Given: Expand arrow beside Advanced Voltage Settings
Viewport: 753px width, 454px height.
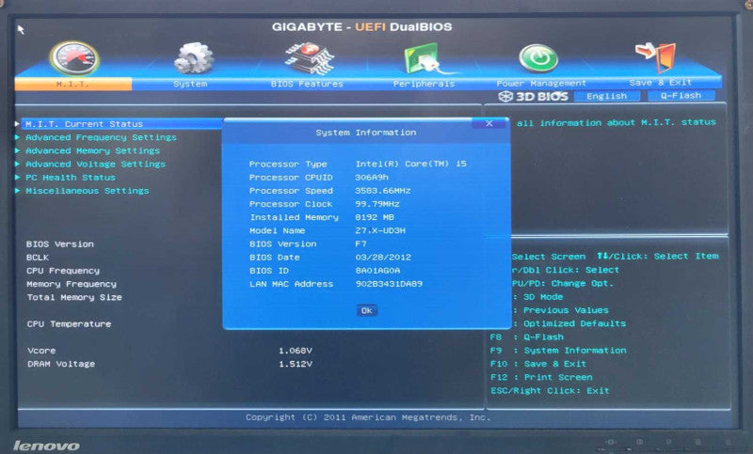Looking at the screenshot, I should 17,164.
